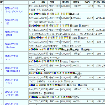Click the monster icon beside 26匹退治
The height and width of the screenshot is (105, 105).
59,85
